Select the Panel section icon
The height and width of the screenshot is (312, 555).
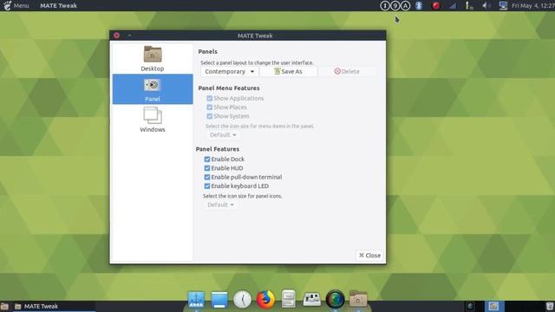pyautogui.click(x=153, y=85)
